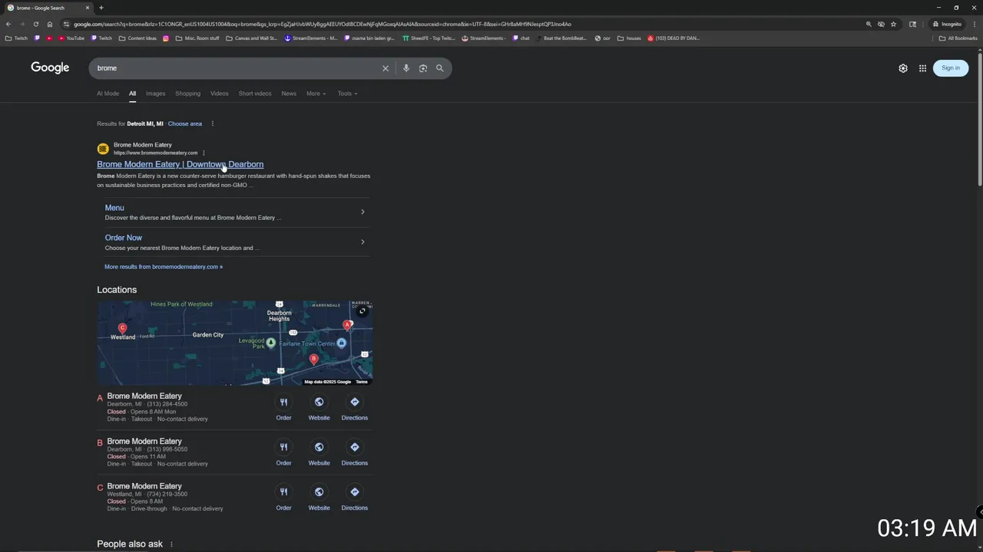Go back to previous page

[8, 24]
